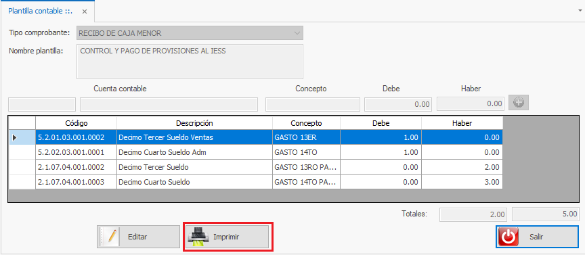Select row code 2.1.07.04.001.0002

click(x=76, y=167)
